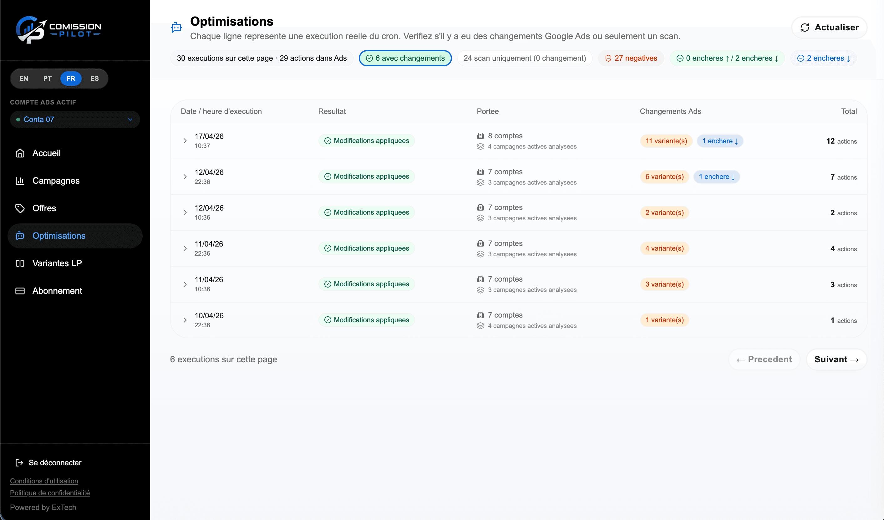Open Abonnement via the card icon

[x=20, y=291]
